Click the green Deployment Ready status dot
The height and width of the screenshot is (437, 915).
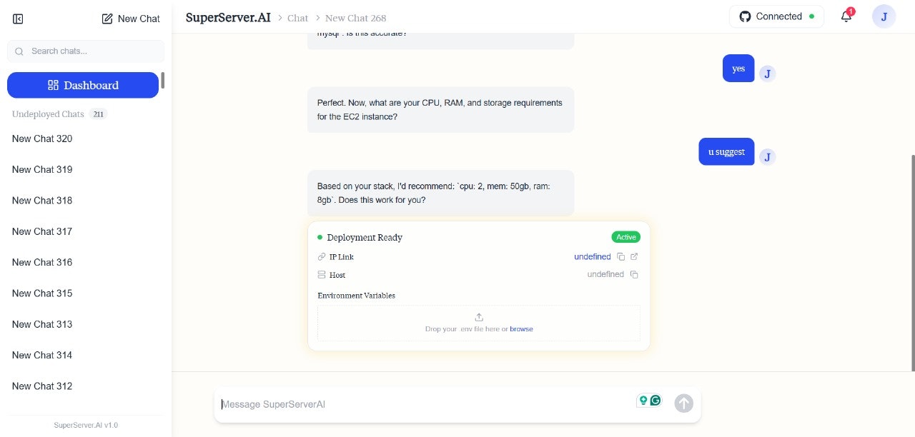coord(320,237)
